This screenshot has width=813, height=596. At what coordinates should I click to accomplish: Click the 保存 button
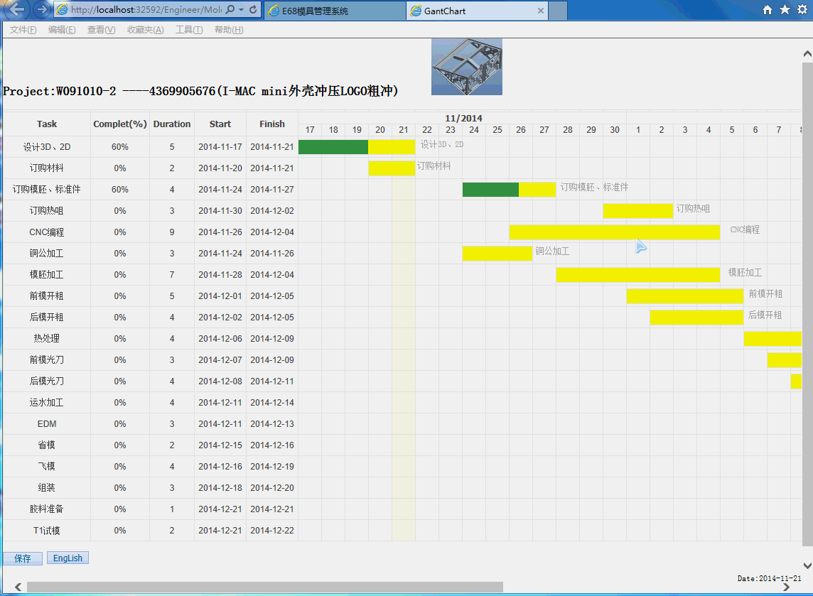click(22, 558)
